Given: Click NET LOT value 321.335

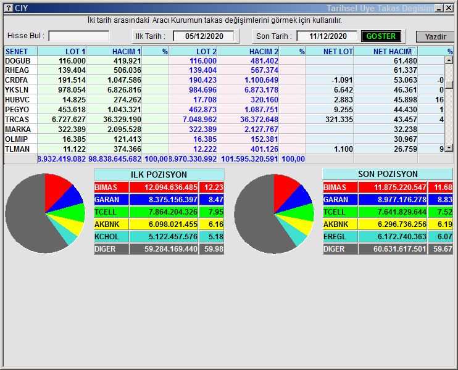Looking at the screenshot, I should click(339, 120).
